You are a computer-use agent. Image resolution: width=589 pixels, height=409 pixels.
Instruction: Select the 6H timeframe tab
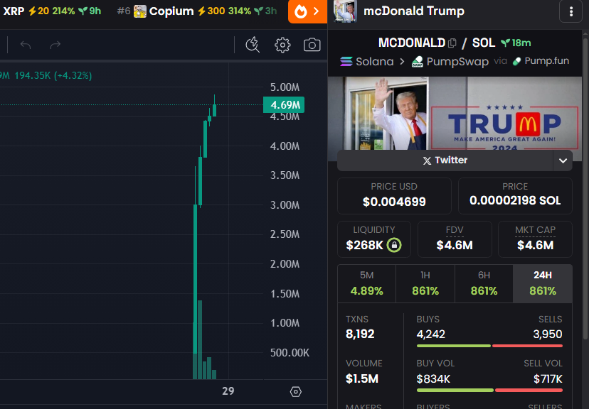coord(484,284)
